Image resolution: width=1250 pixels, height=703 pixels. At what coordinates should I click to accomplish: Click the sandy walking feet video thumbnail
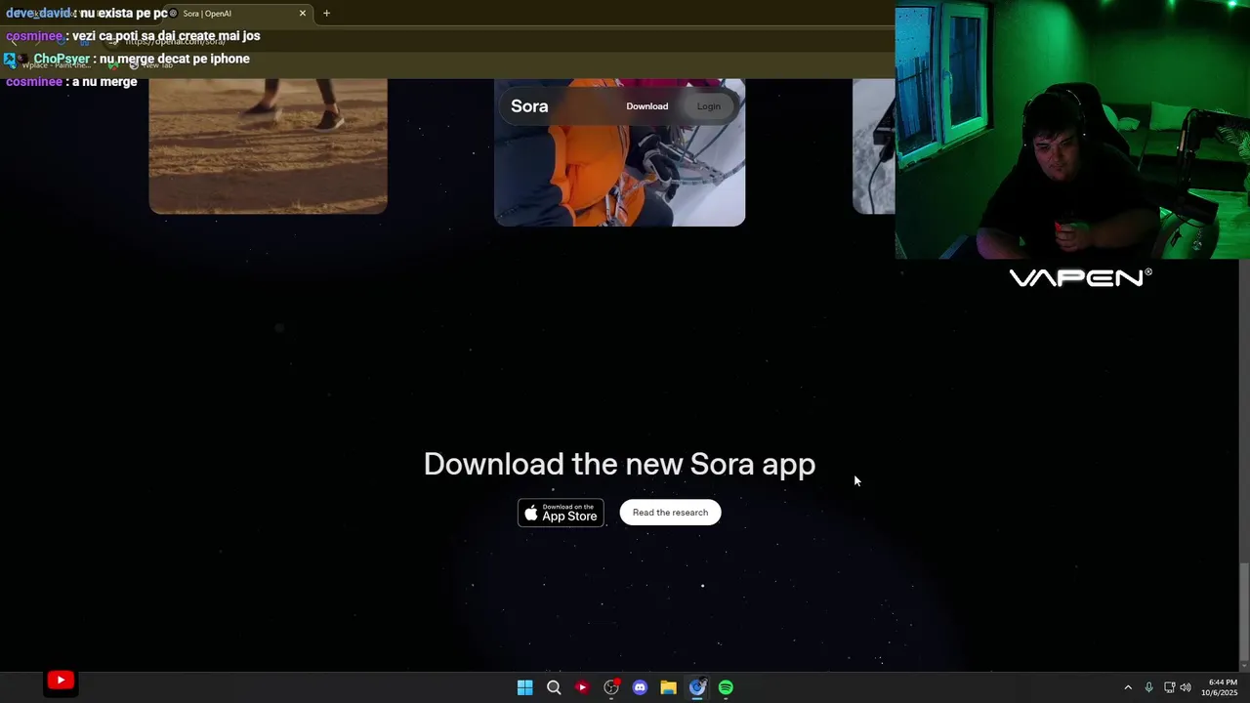pos(268,145)
